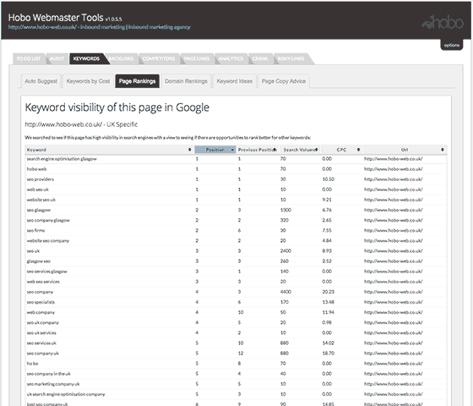Select the Keyword Ideas sub-tab
This screenshot has height=406, width=473.
235,81
